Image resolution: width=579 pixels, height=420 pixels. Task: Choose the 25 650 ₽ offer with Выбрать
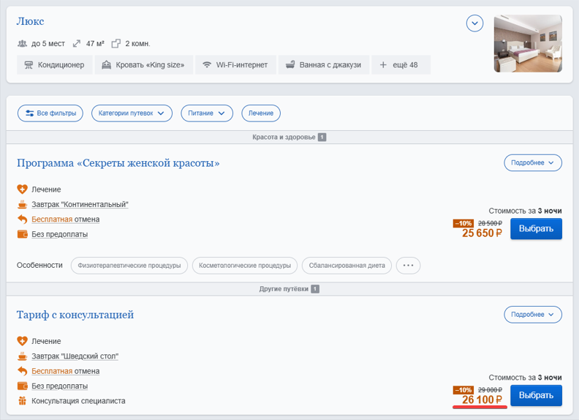[536, 229]
